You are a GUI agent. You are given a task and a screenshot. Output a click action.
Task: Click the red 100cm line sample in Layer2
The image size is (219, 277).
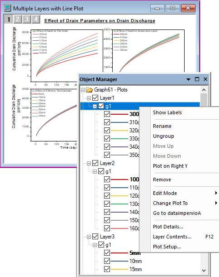tap(119, 180)
